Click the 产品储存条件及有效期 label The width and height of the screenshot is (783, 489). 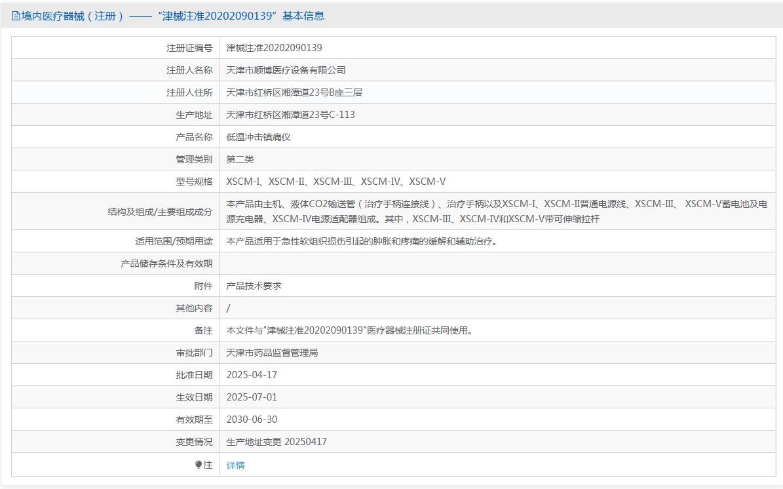click(167, 264)
